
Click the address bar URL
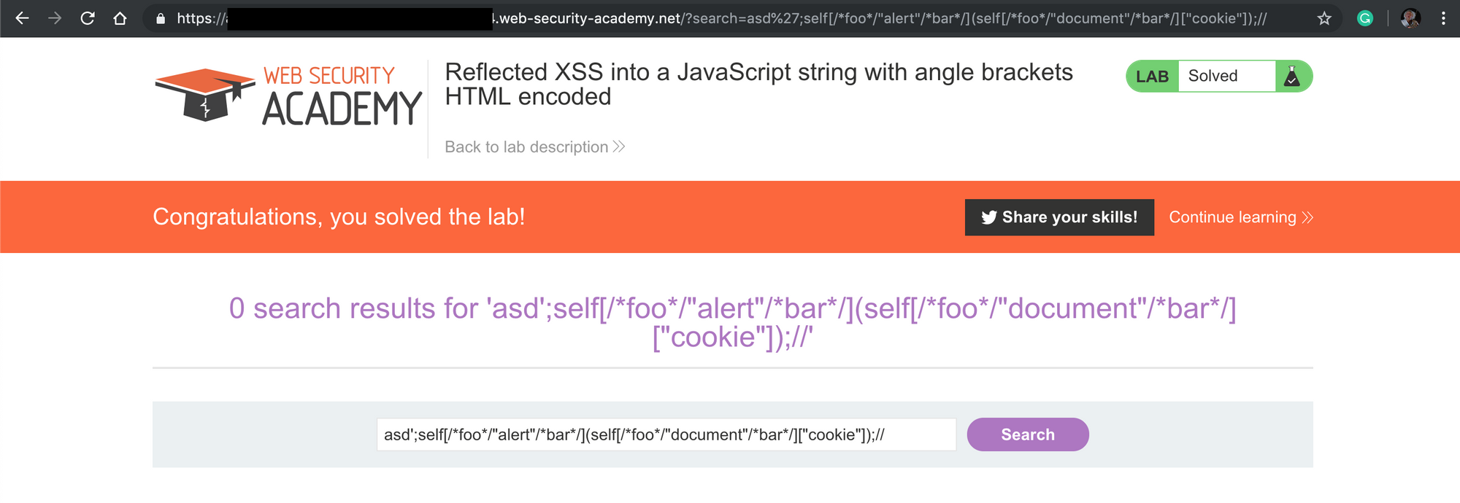(730, 18)
